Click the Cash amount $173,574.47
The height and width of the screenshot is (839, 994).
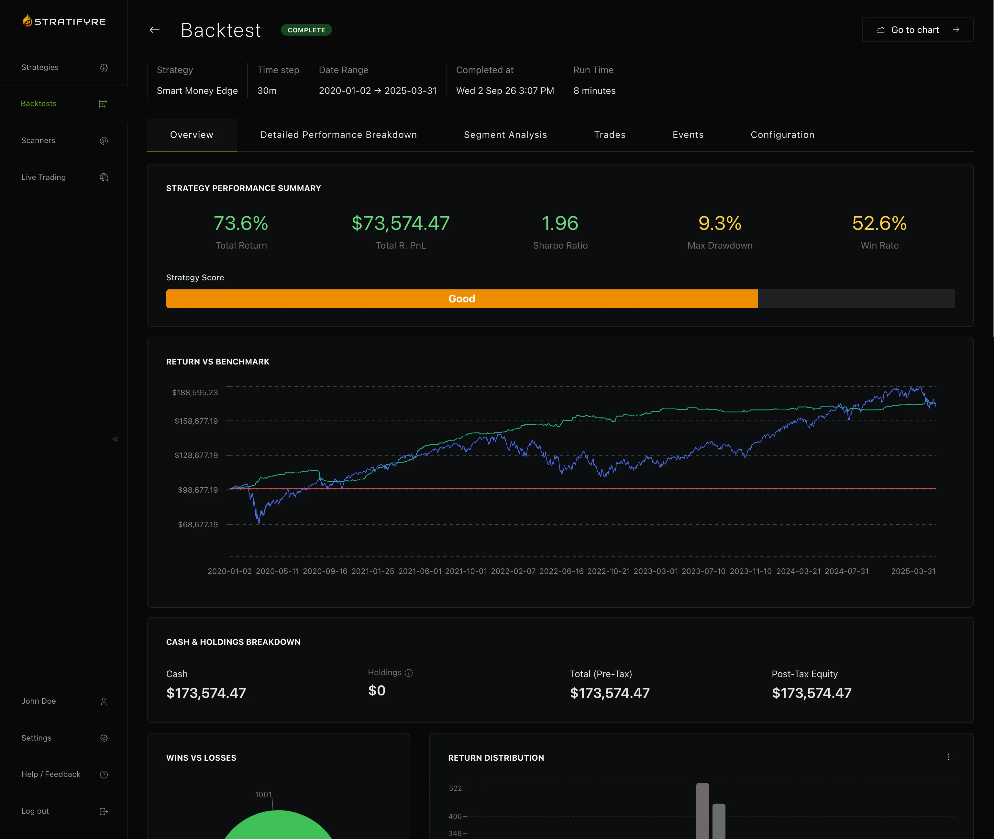(206, 693)
